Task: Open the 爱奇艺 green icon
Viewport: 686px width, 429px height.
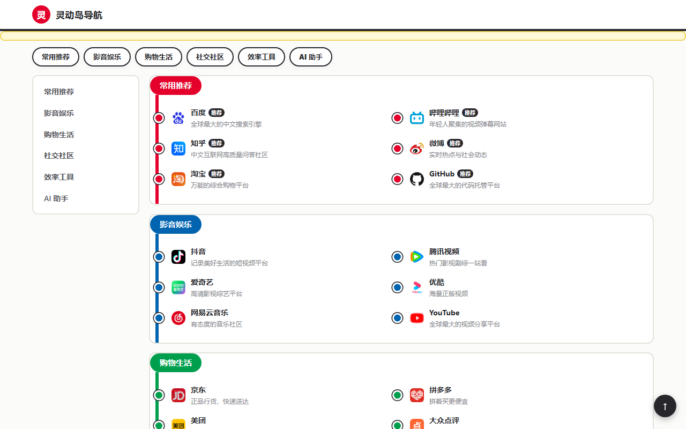Action: [178, 287]
